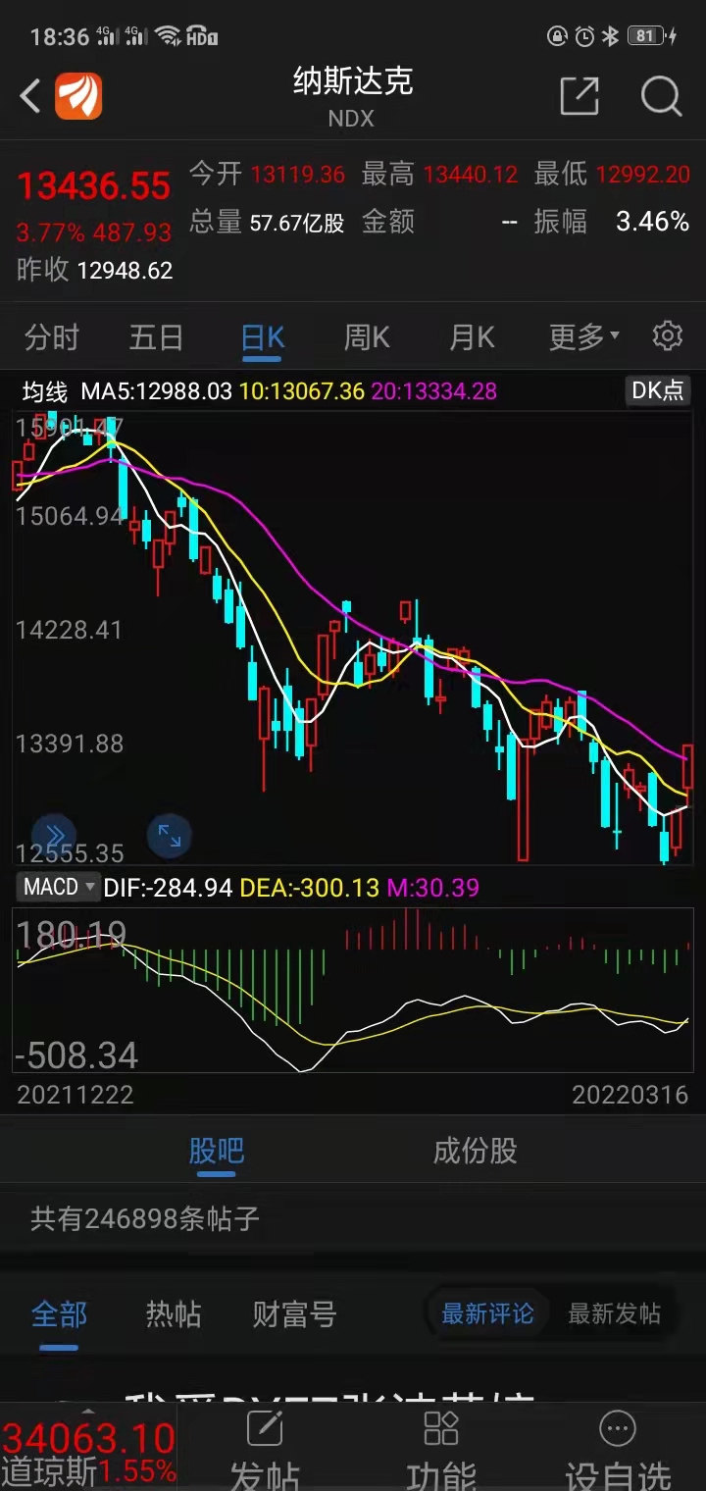Open the MACD indicator dropdown
The height and width of the screenshot is (1491, 706).
[59, 887]
